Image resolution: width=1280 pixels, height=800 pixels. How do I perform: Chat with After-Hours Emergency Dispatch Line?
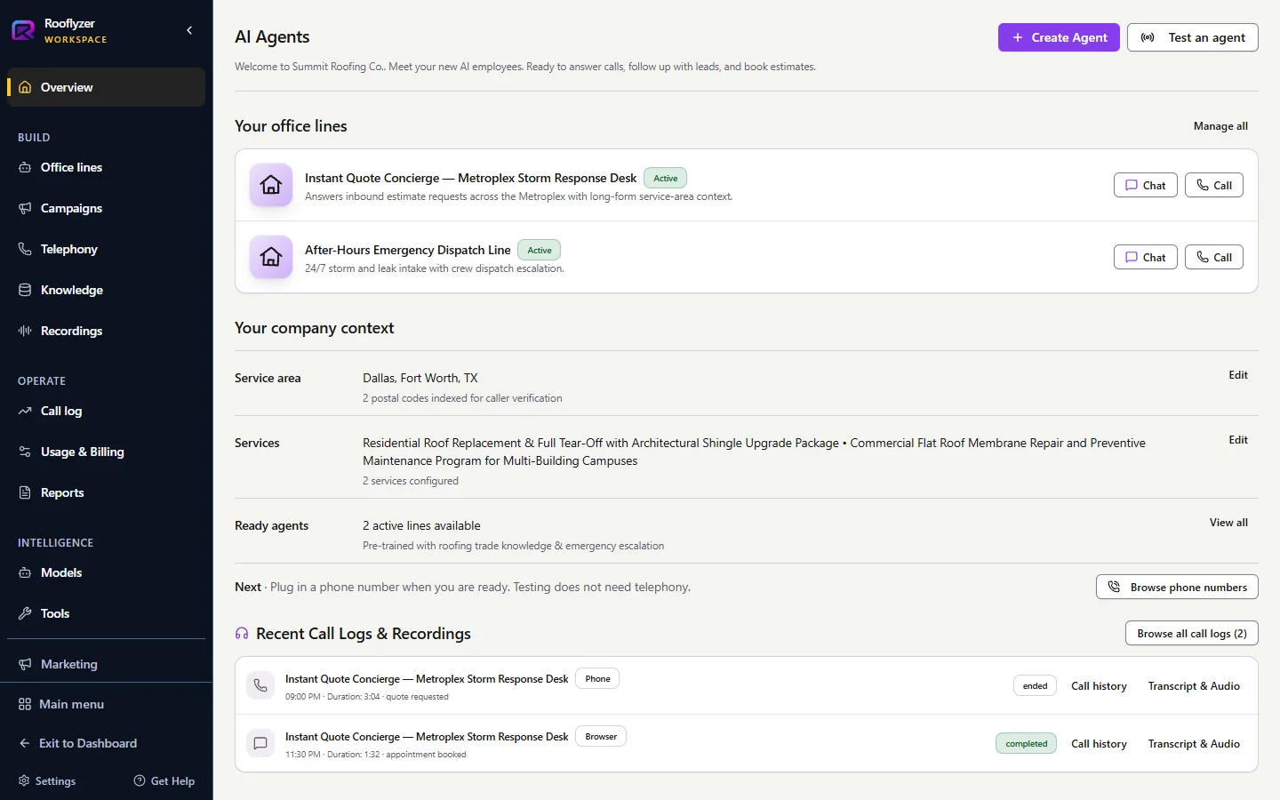click(x=1146, y=257)
